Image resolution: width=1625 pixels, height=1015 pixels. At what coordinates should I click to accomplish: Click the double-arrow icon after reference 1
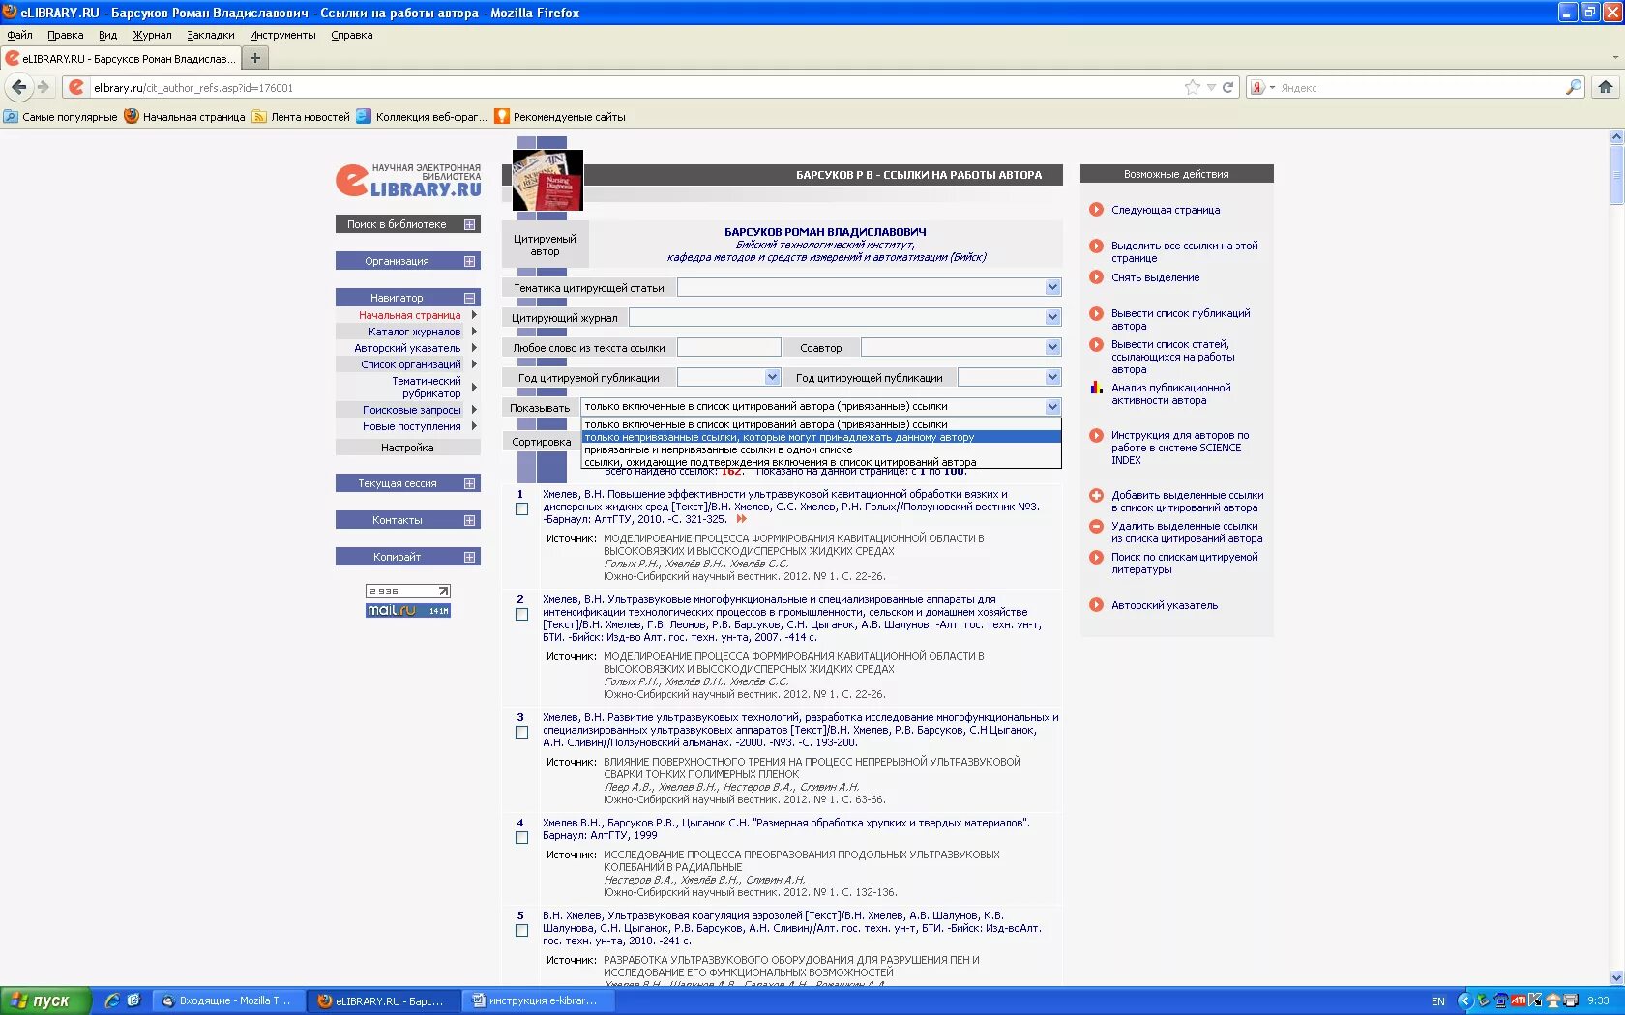click(x=742, y=519)
